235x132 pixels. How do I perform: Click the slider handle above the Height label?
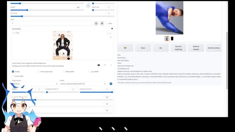(20, 3)
